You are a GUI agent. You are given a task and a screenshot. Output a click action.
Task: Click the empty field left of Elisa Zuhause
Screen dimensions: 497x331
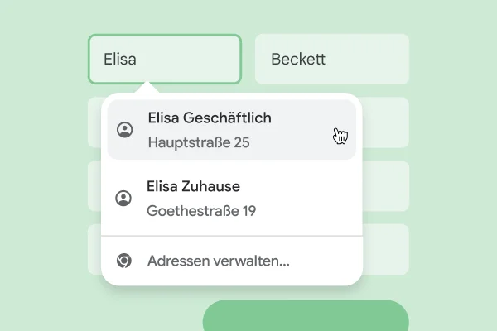click(94, 185)
